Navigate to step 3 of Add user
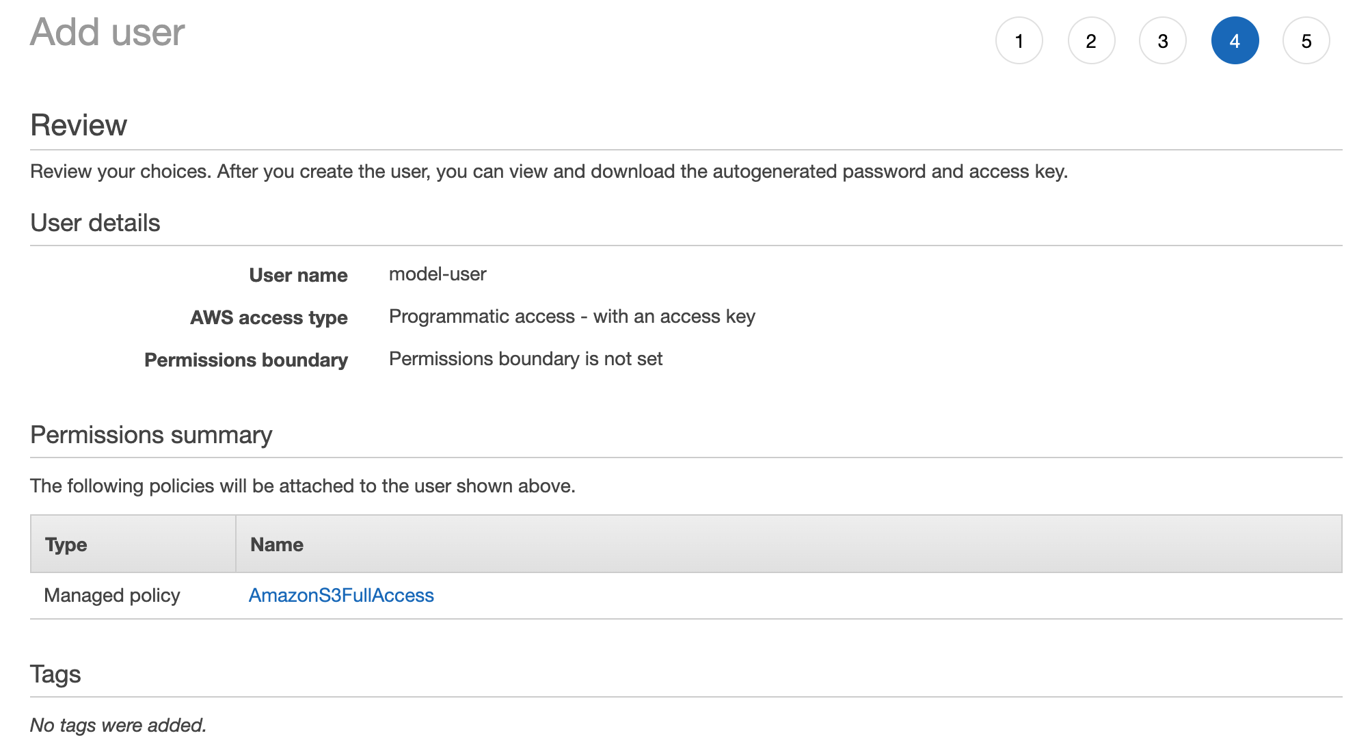This screenshot has height=755, width=1370. tap(1161, 40)
